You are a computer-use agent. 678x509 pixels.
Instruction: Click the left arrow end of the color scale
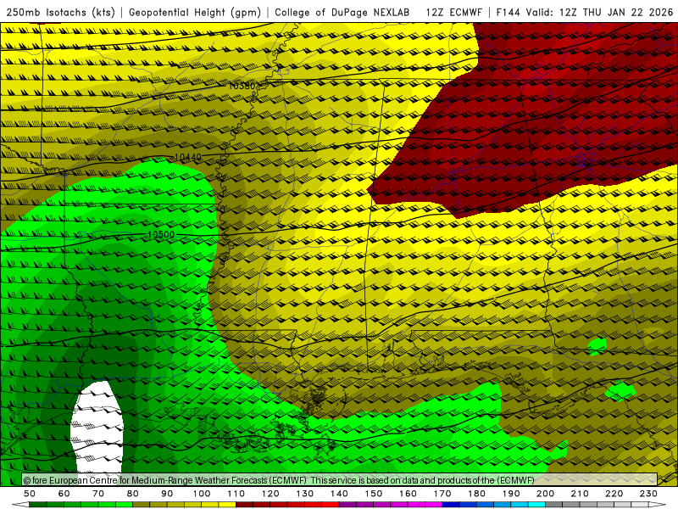(x=20, y=505)
